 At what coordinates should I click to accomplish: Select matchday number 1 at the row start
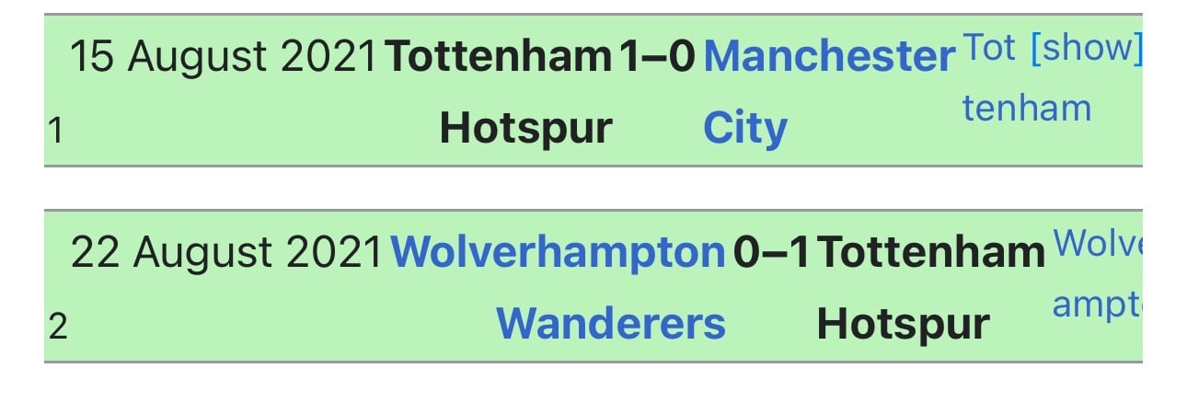55,132
